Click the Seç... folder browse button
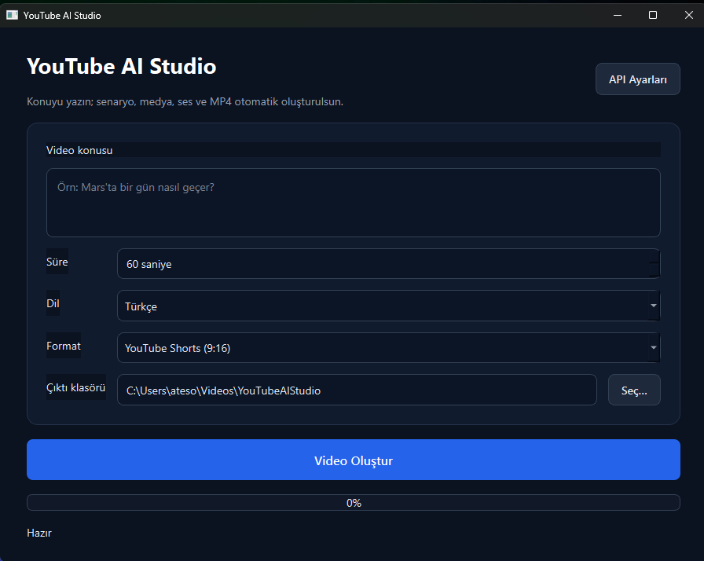The height and width of the screenshot is (561, 704). (x=634, y=390)
